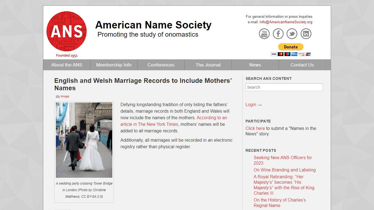The height and width of the screenshot is (210, 374).
Task: Open the Tower Bridge wedding photo
Action: pyautogui.click(x=84, y=140)
